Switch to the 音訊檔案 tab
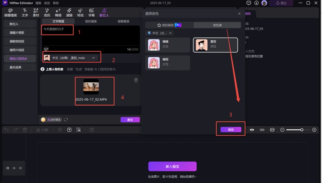This screenshot has width=322, height=183. pyautogui.click(x=91, y=21)
